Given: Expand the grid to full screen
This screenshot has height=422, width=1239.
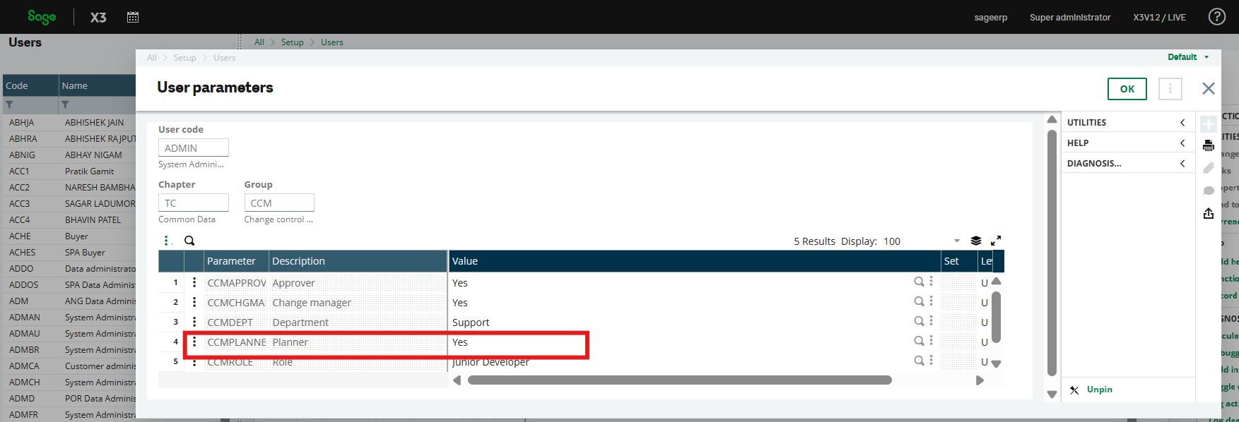Looking at the screenshot, I should point(996,241).
